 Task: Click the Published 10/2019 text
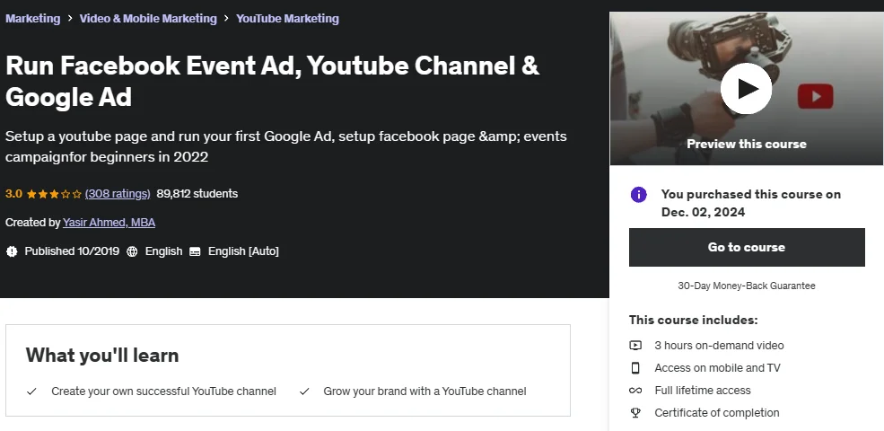pyautogui.click(x=72, y=251)
